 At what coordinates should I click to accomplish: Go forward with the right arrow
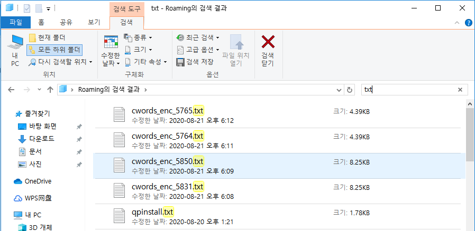(26, 90)
